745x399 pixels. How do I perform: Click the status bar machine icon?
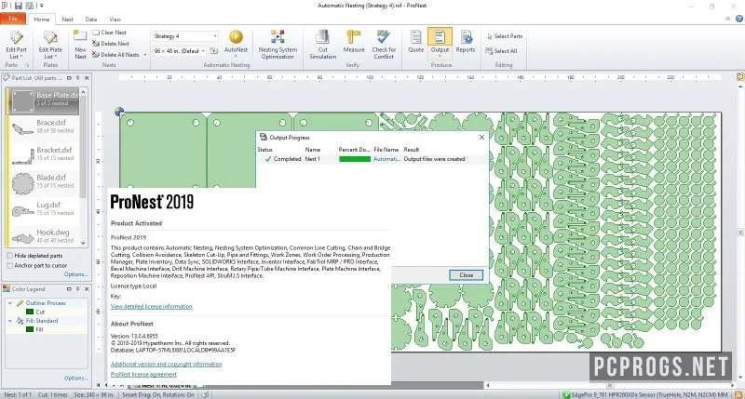tap(566, 394)
